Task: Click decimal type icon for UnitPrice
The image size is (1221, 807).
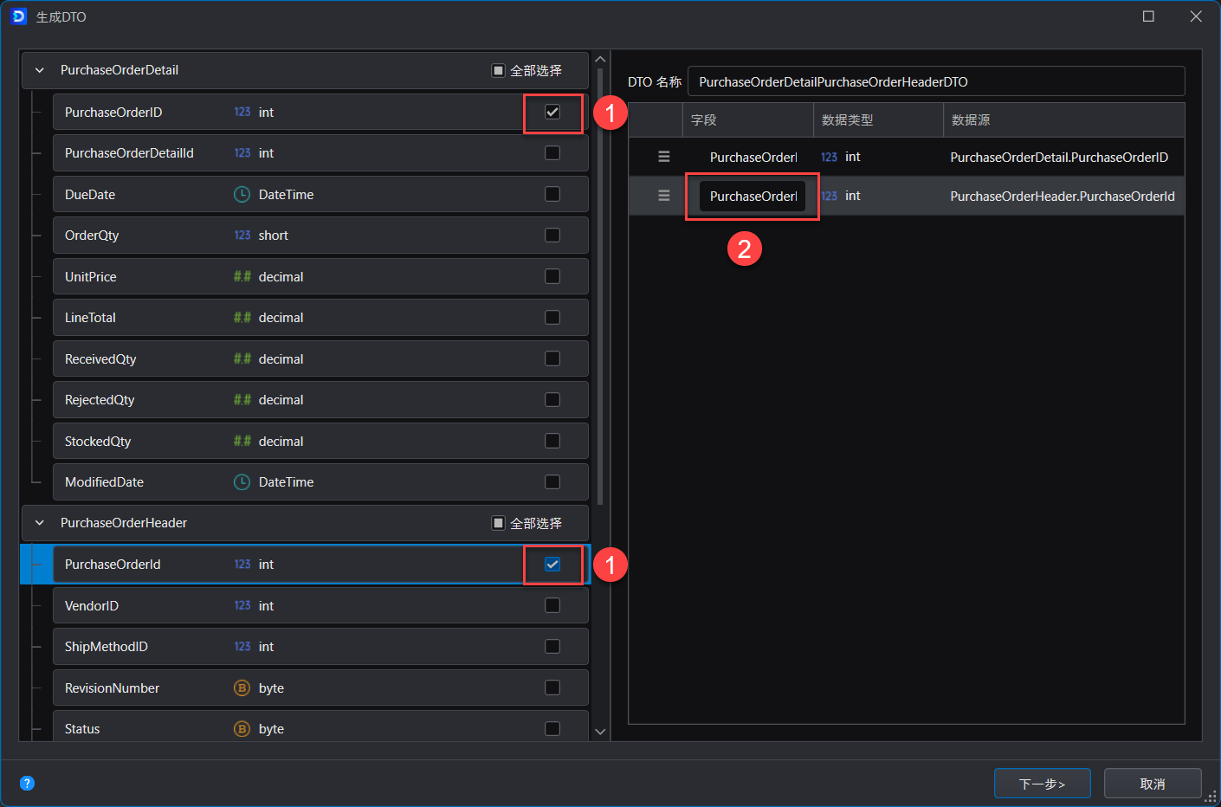Action: point(242,277)
